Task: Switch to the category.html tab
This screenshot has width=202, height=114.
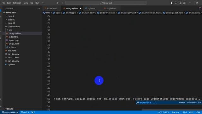Action: 72,8
